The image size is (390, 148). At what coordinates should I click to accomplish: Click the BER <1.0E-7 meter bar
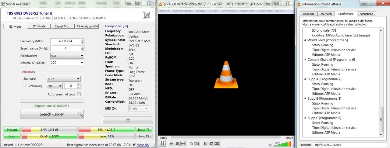point(106,130)
